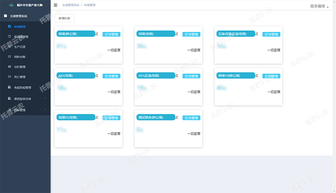Open the 双丰猪场 farm dropdown
This screenshot has width=336, height=193.
click(319, 6)
